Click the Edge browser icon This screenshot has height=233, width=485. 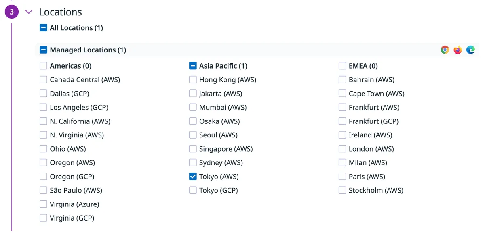470,50
